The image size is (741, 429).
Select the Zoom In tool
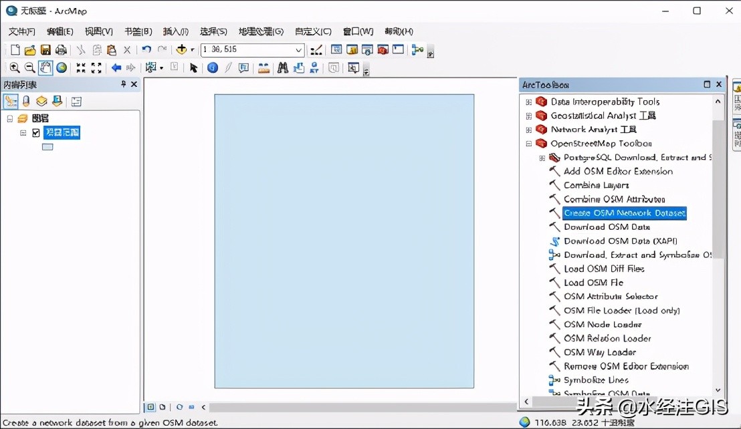pos(15,67)
